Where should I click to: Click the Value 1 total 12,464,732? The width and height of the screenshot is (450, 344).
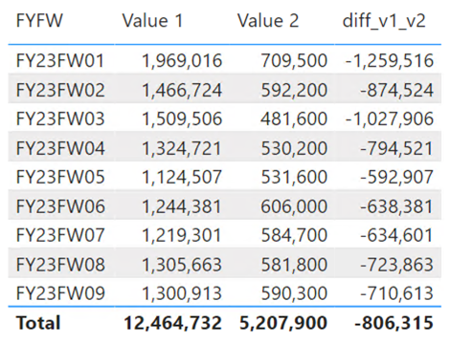point(172,323)
